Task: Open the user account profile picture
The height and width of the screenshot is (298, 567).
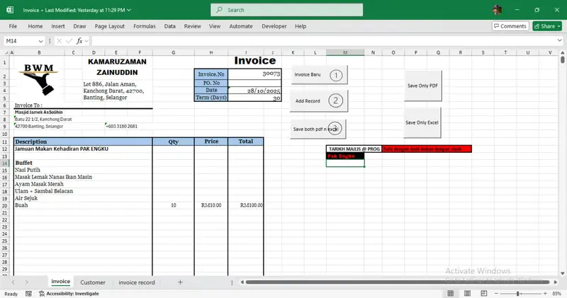Action: (x=498, y=10)
